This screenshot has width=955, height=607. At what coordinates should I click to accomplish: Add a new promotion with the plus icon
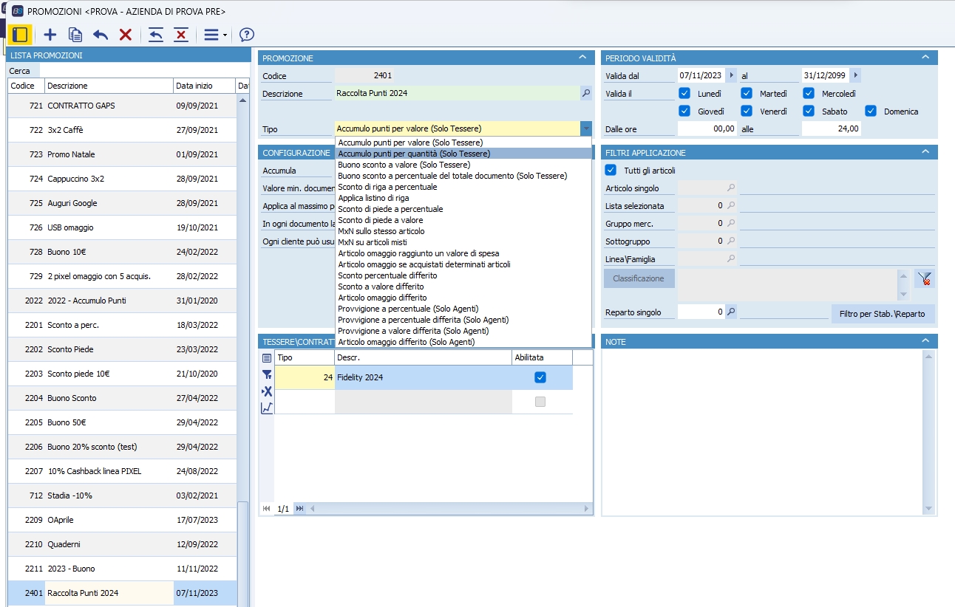pos(50,34)
